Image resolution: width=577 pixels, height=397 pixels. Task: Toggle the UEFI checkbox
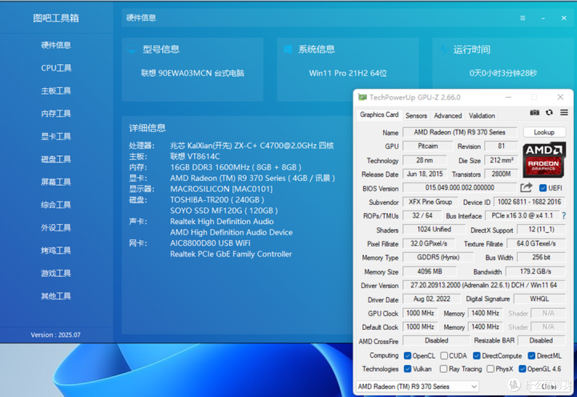[543, 188]
